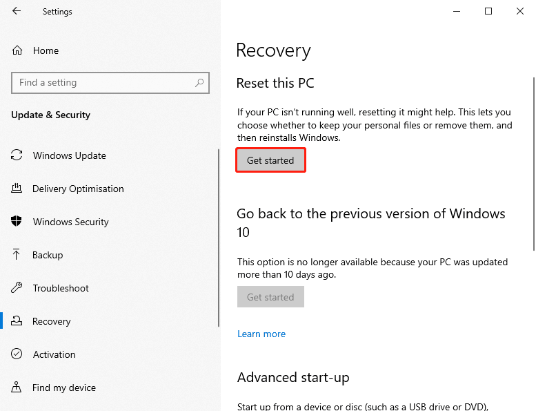Select Troubleshoot in the sidebar
The image size is (536, 411).
[x=61, y=288]
